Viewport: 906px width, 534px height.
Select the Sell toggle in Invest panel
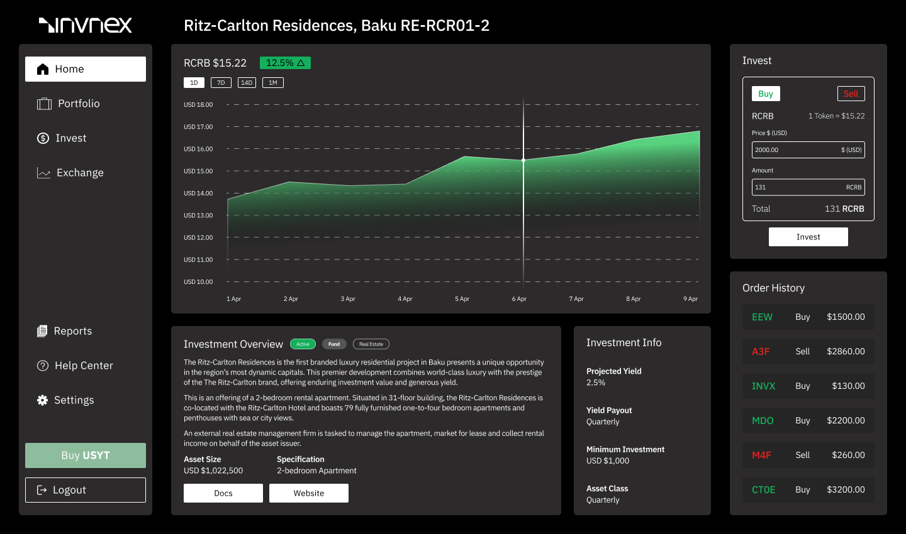(851, 94)
